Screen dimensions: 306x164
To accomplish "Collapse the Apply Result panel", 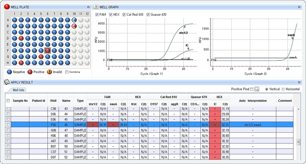I will click(x=300, y=82).
